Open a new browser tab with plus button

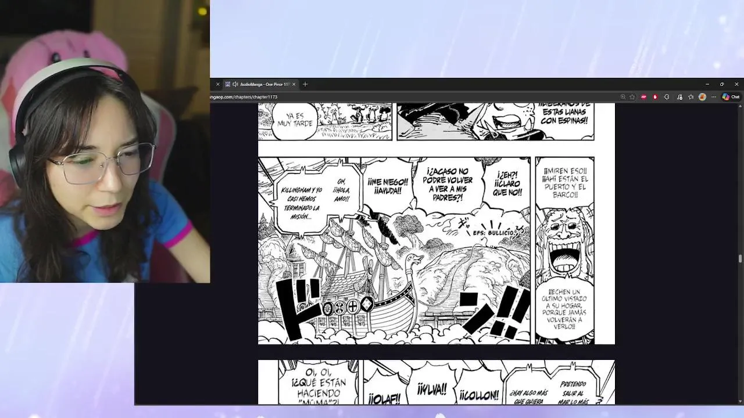[305, 84]
